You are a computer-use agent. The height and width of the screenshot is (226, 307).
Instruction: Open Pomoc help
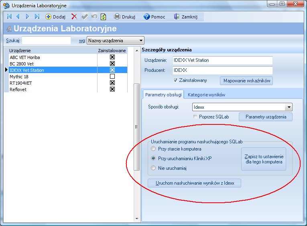point(154,17)
